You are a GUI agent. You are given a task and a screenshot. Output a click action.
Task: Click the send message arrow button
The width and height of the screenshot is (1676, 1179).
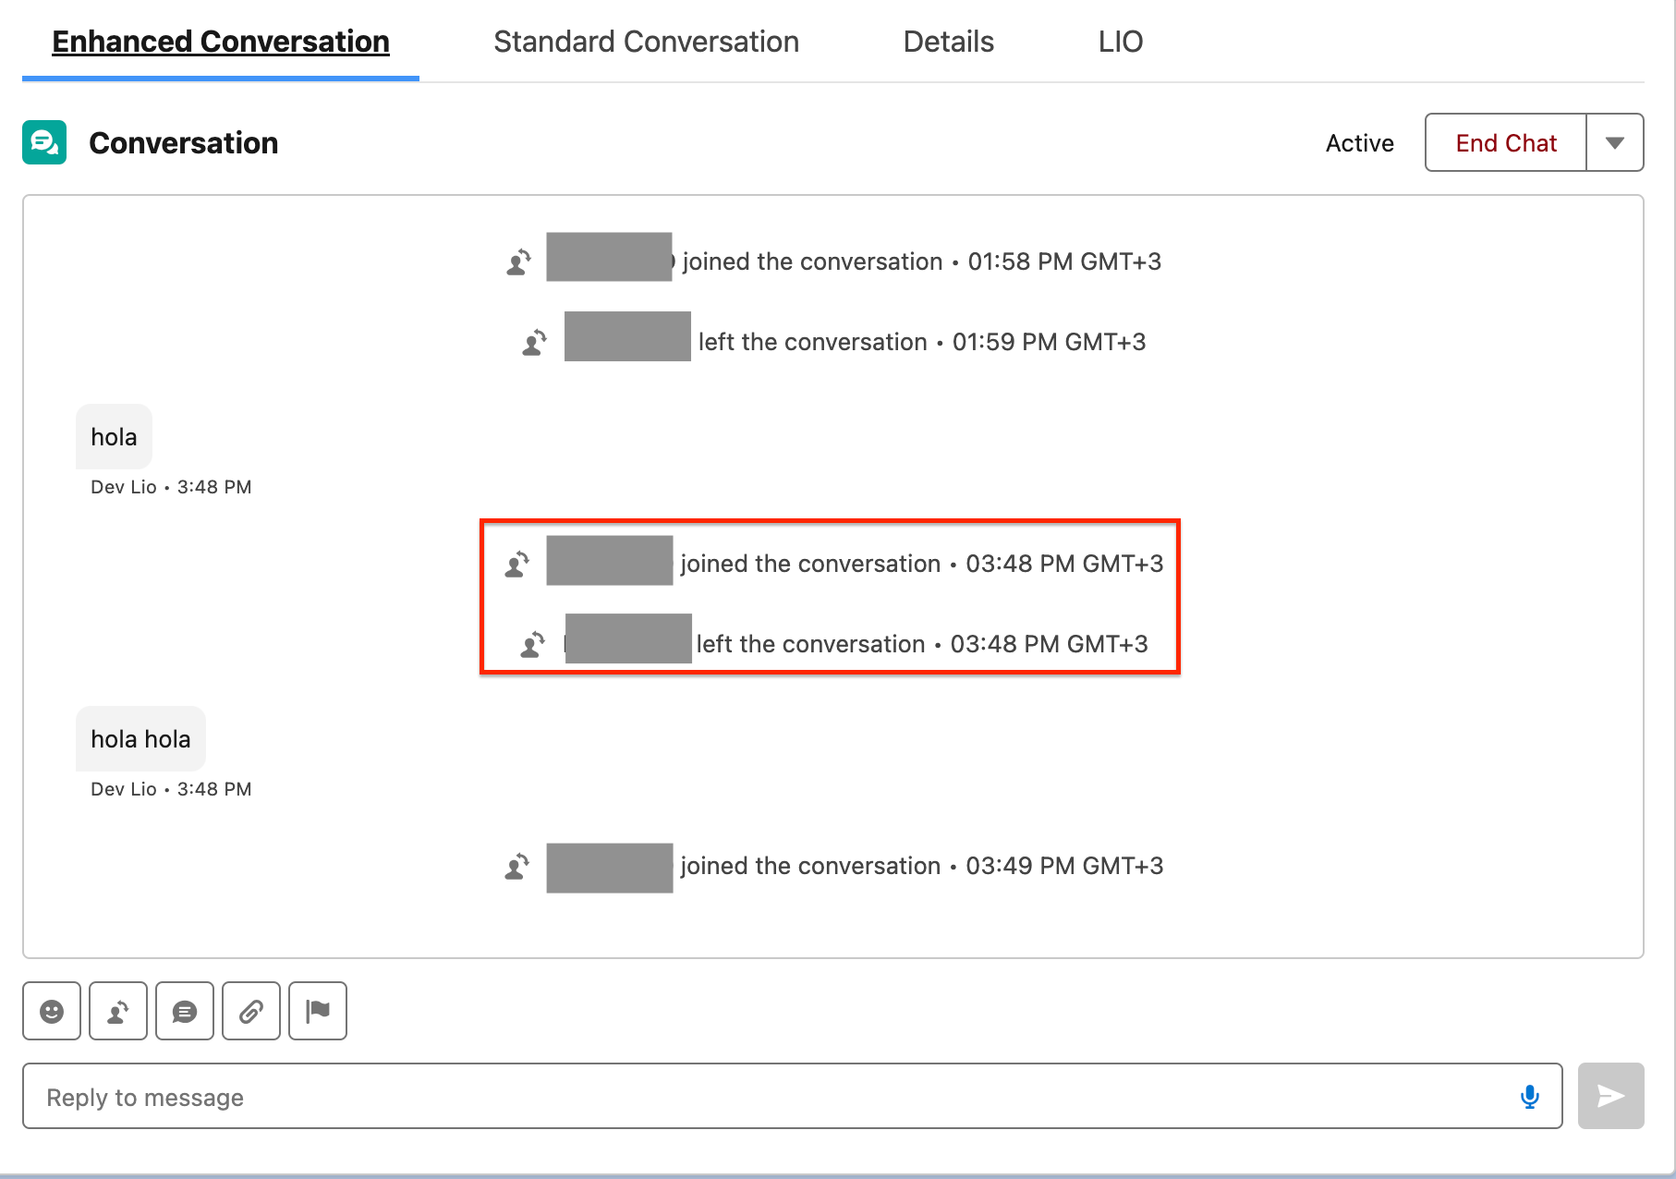[1610, 1096]
